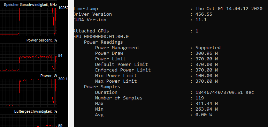Click inside the memory clock graph area
This screenshot has height=127, width=268.
pos(28,21)
